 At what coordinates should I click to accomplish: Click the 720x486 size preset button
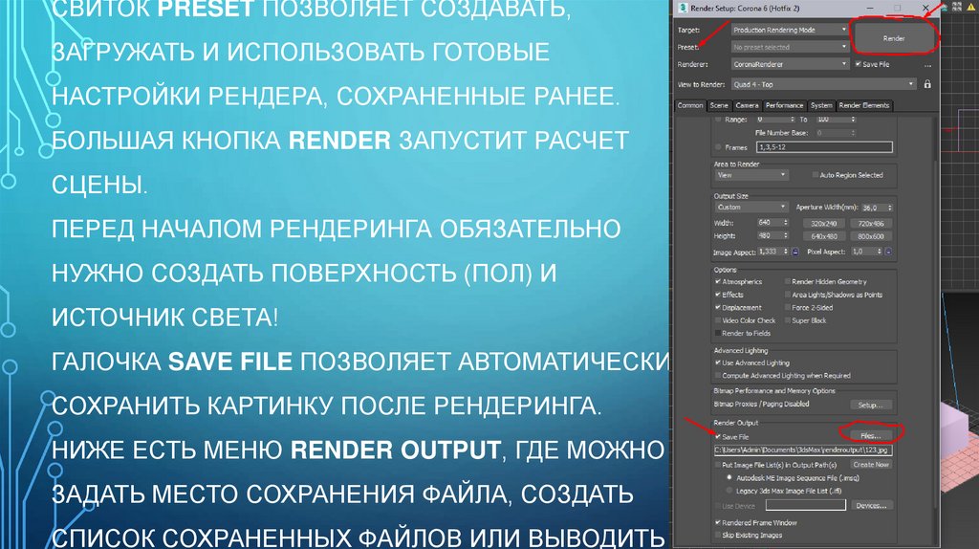[871, 224]
